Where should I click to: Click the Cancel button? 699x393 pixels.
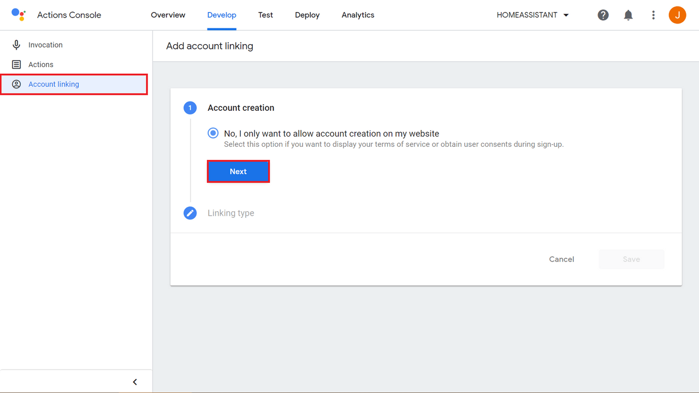coord(561,259)
